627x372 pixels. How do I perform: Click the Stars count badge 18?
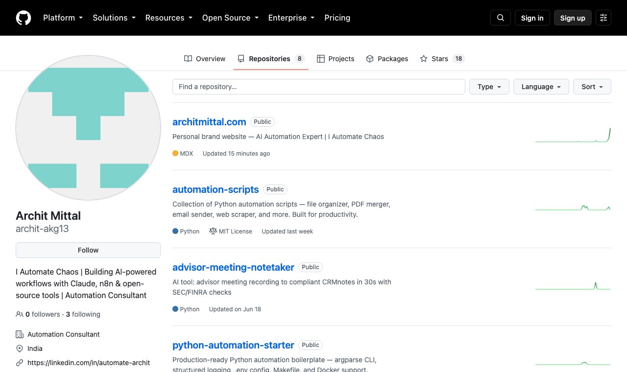458,59
